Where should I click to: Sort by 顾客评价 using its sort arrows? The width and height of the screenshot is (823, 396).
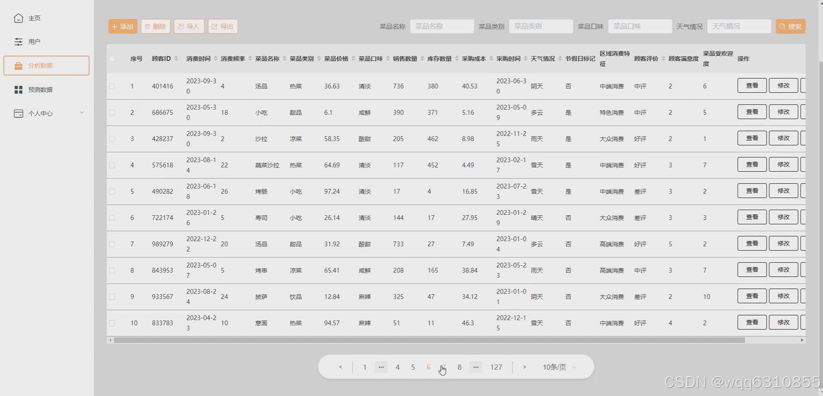pyautogui.click(x=663, y=59)
